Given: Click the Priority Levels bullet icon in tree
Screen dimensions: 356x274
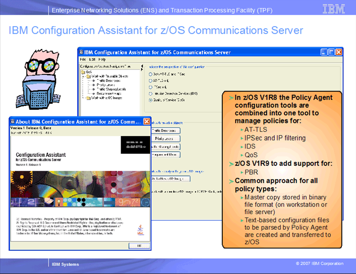Looking at the screenshot, I should click(x=94, y=85).
